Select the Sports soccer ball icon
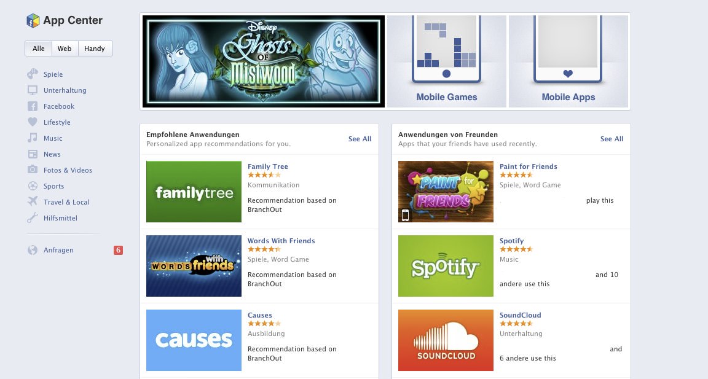The width and height of the screenshot is (708, 379). [33, 186]
